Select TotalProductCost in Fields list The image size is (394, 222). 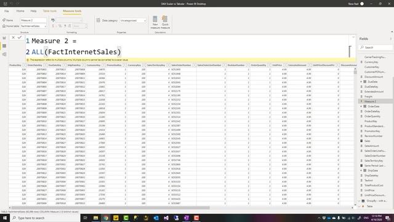(374, 185)
